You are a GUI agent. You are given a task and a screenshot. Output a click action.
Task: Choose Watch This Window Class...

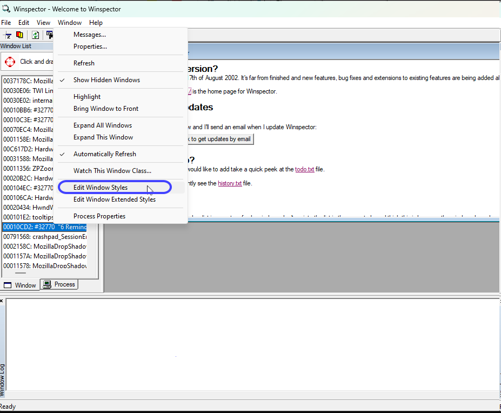point(121,171)
